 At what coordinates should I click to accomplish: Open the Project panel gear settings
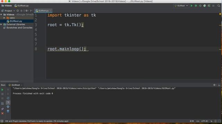pyautogui.click(x=27, y=11)
